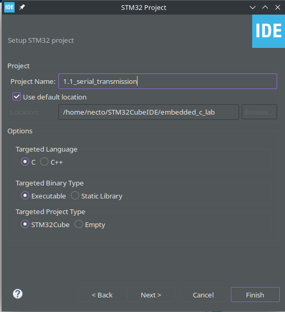Screen dimensions: 285x312
Task: Click into the Project Name field
Action: coord(168,81)
